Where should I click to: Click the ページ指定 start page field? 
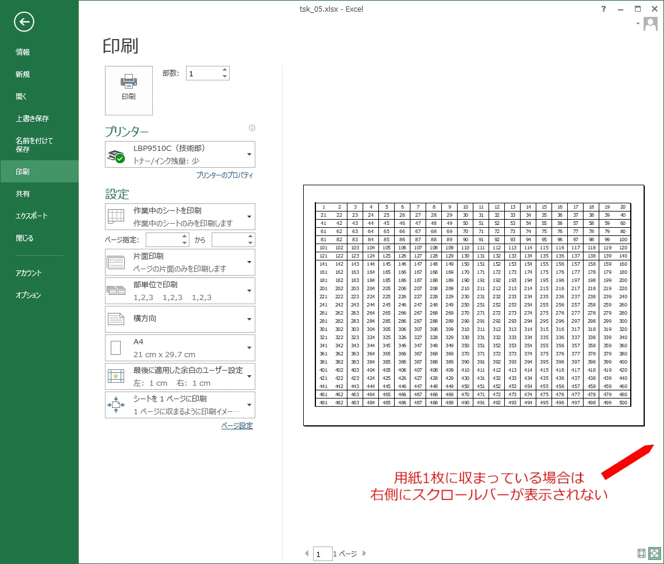pyautogui.click(x=163, y=240)
